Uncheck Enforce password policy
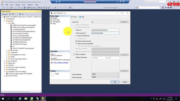The height and width of the screenshot is (101, 180). 76,41
